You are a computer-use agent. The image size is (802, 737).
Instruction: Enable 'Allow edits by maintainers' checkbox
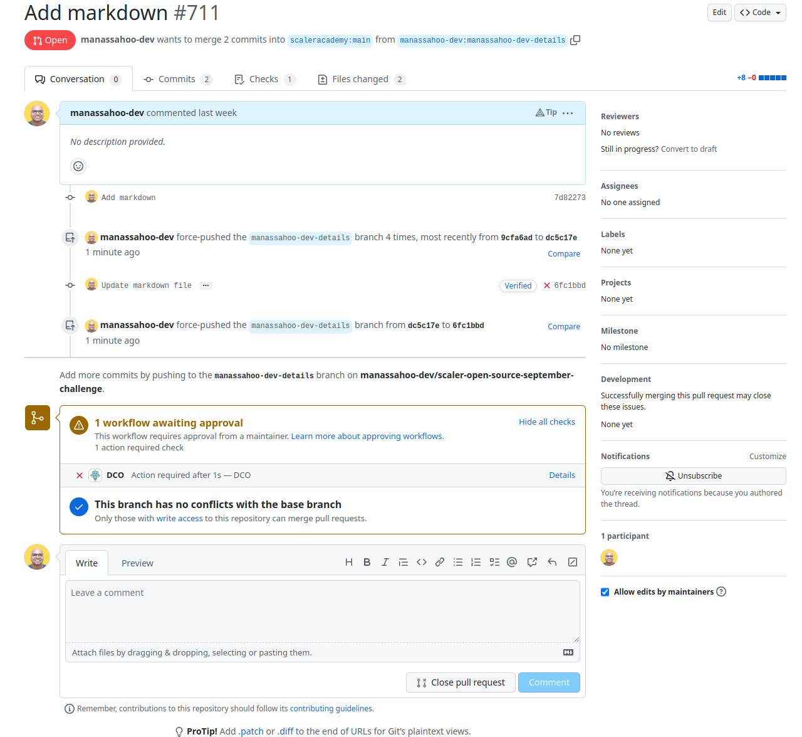[605, 591]
